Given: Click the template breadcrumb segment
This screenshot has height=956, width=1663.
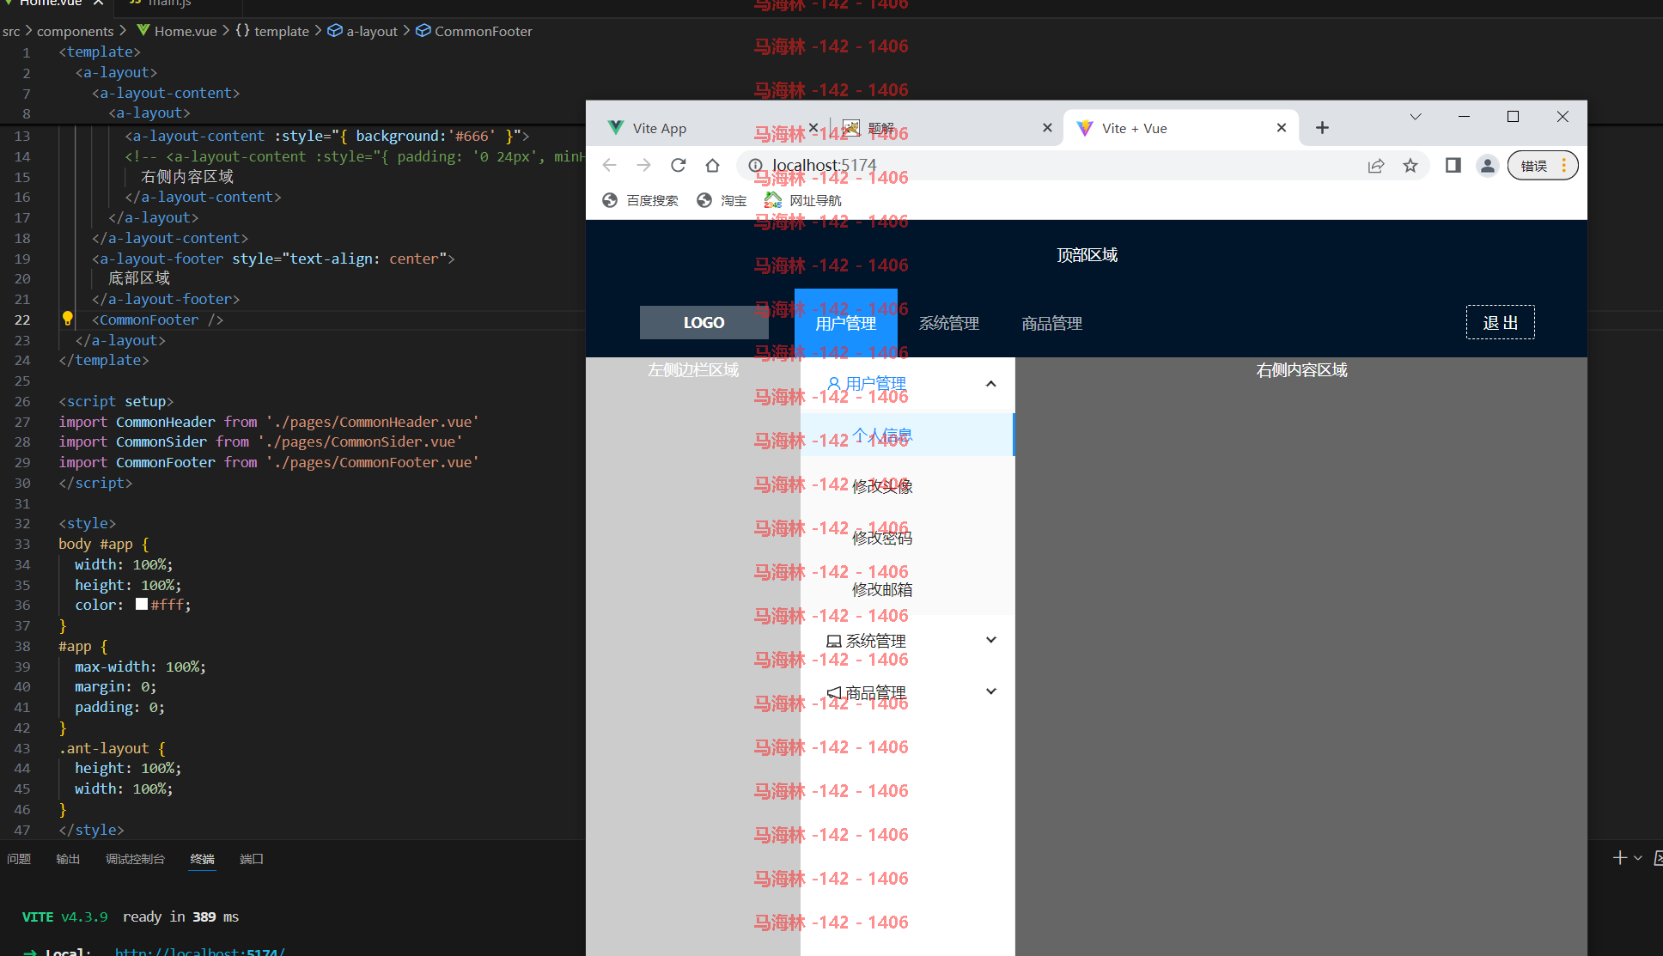Looking at the screenshot, I should click(x=271, y=31).
